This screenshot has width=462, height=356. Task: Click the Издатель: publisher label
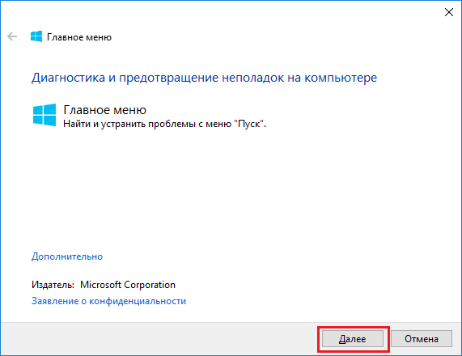pyautogui.click(x=53, y=285)
